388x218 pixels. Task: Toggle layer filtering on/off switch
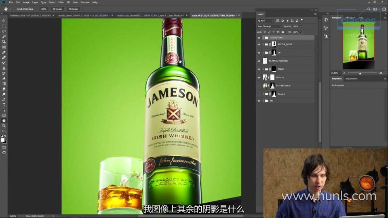click(x=302, y=20)
